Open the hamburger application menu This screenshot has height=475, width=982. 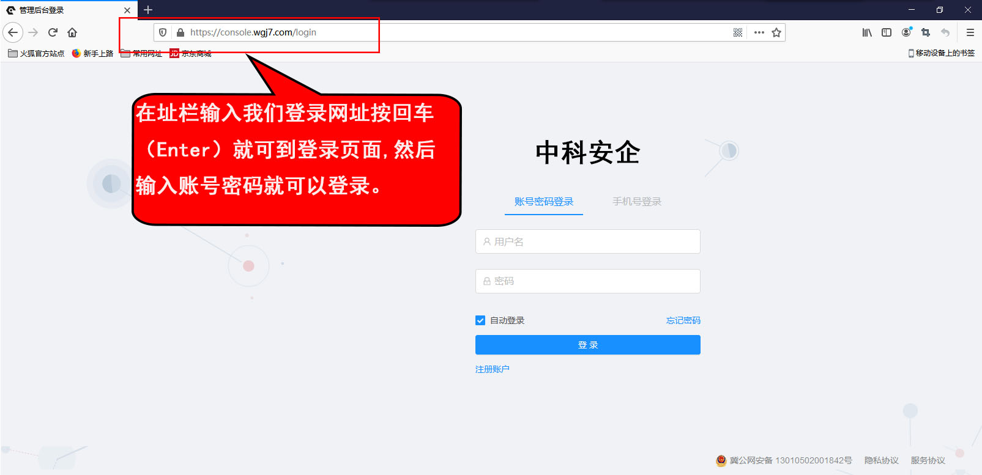click(970, 32)
